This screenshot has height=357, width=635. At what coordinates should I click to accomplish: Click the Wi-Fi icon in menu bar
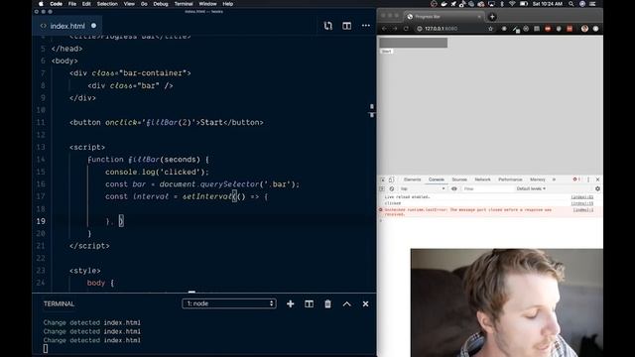(512, 4)
